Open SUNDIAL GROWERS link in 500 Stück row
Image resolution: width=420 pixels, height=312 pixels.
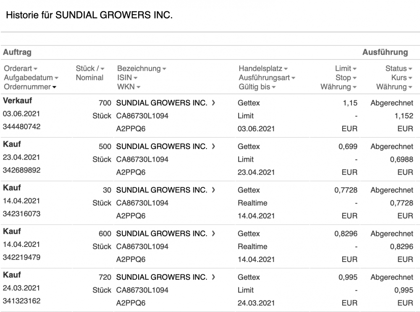[161, 147]
